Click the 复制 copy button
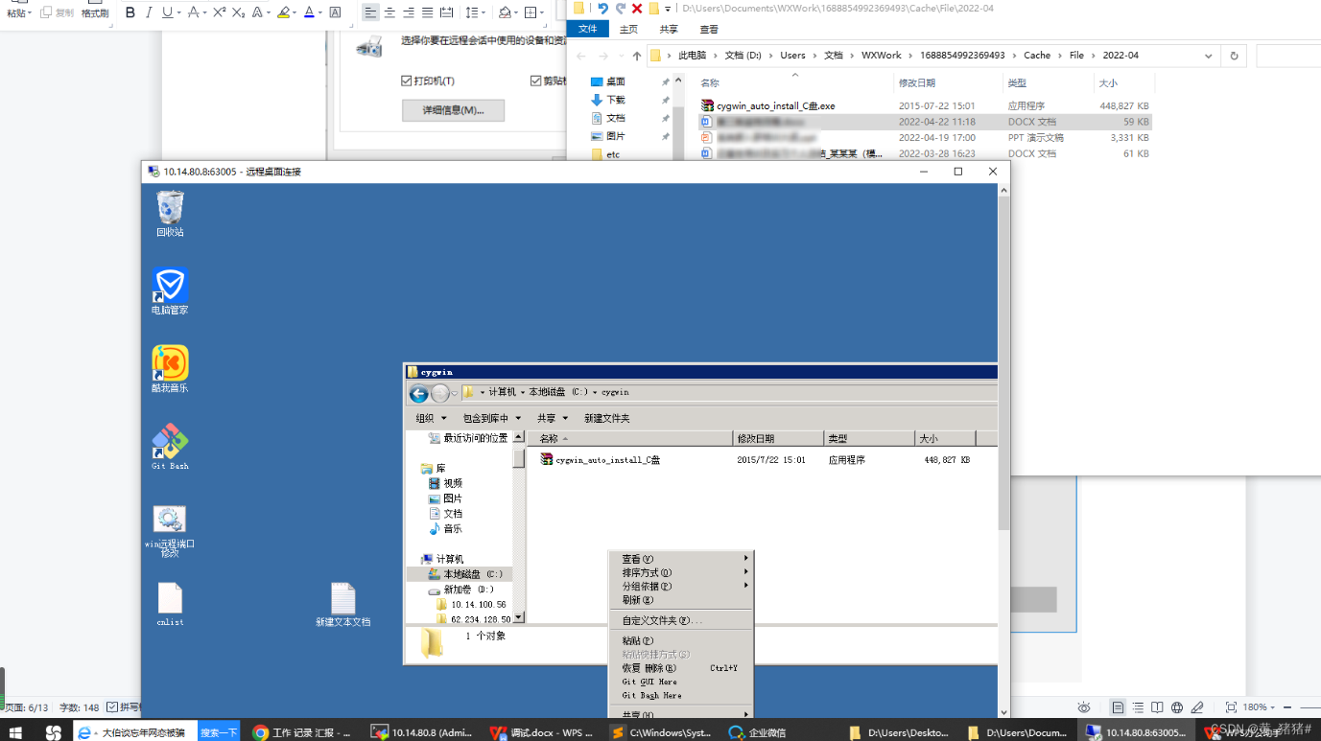Image resolution: width=1321 pixels, height=741 pixels. click(x=58, y=13)
